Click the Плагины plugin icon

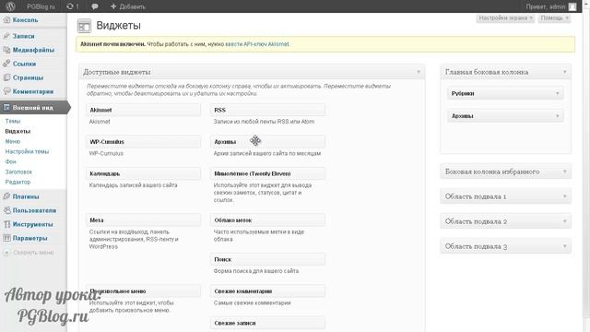(x=6, y=196)
